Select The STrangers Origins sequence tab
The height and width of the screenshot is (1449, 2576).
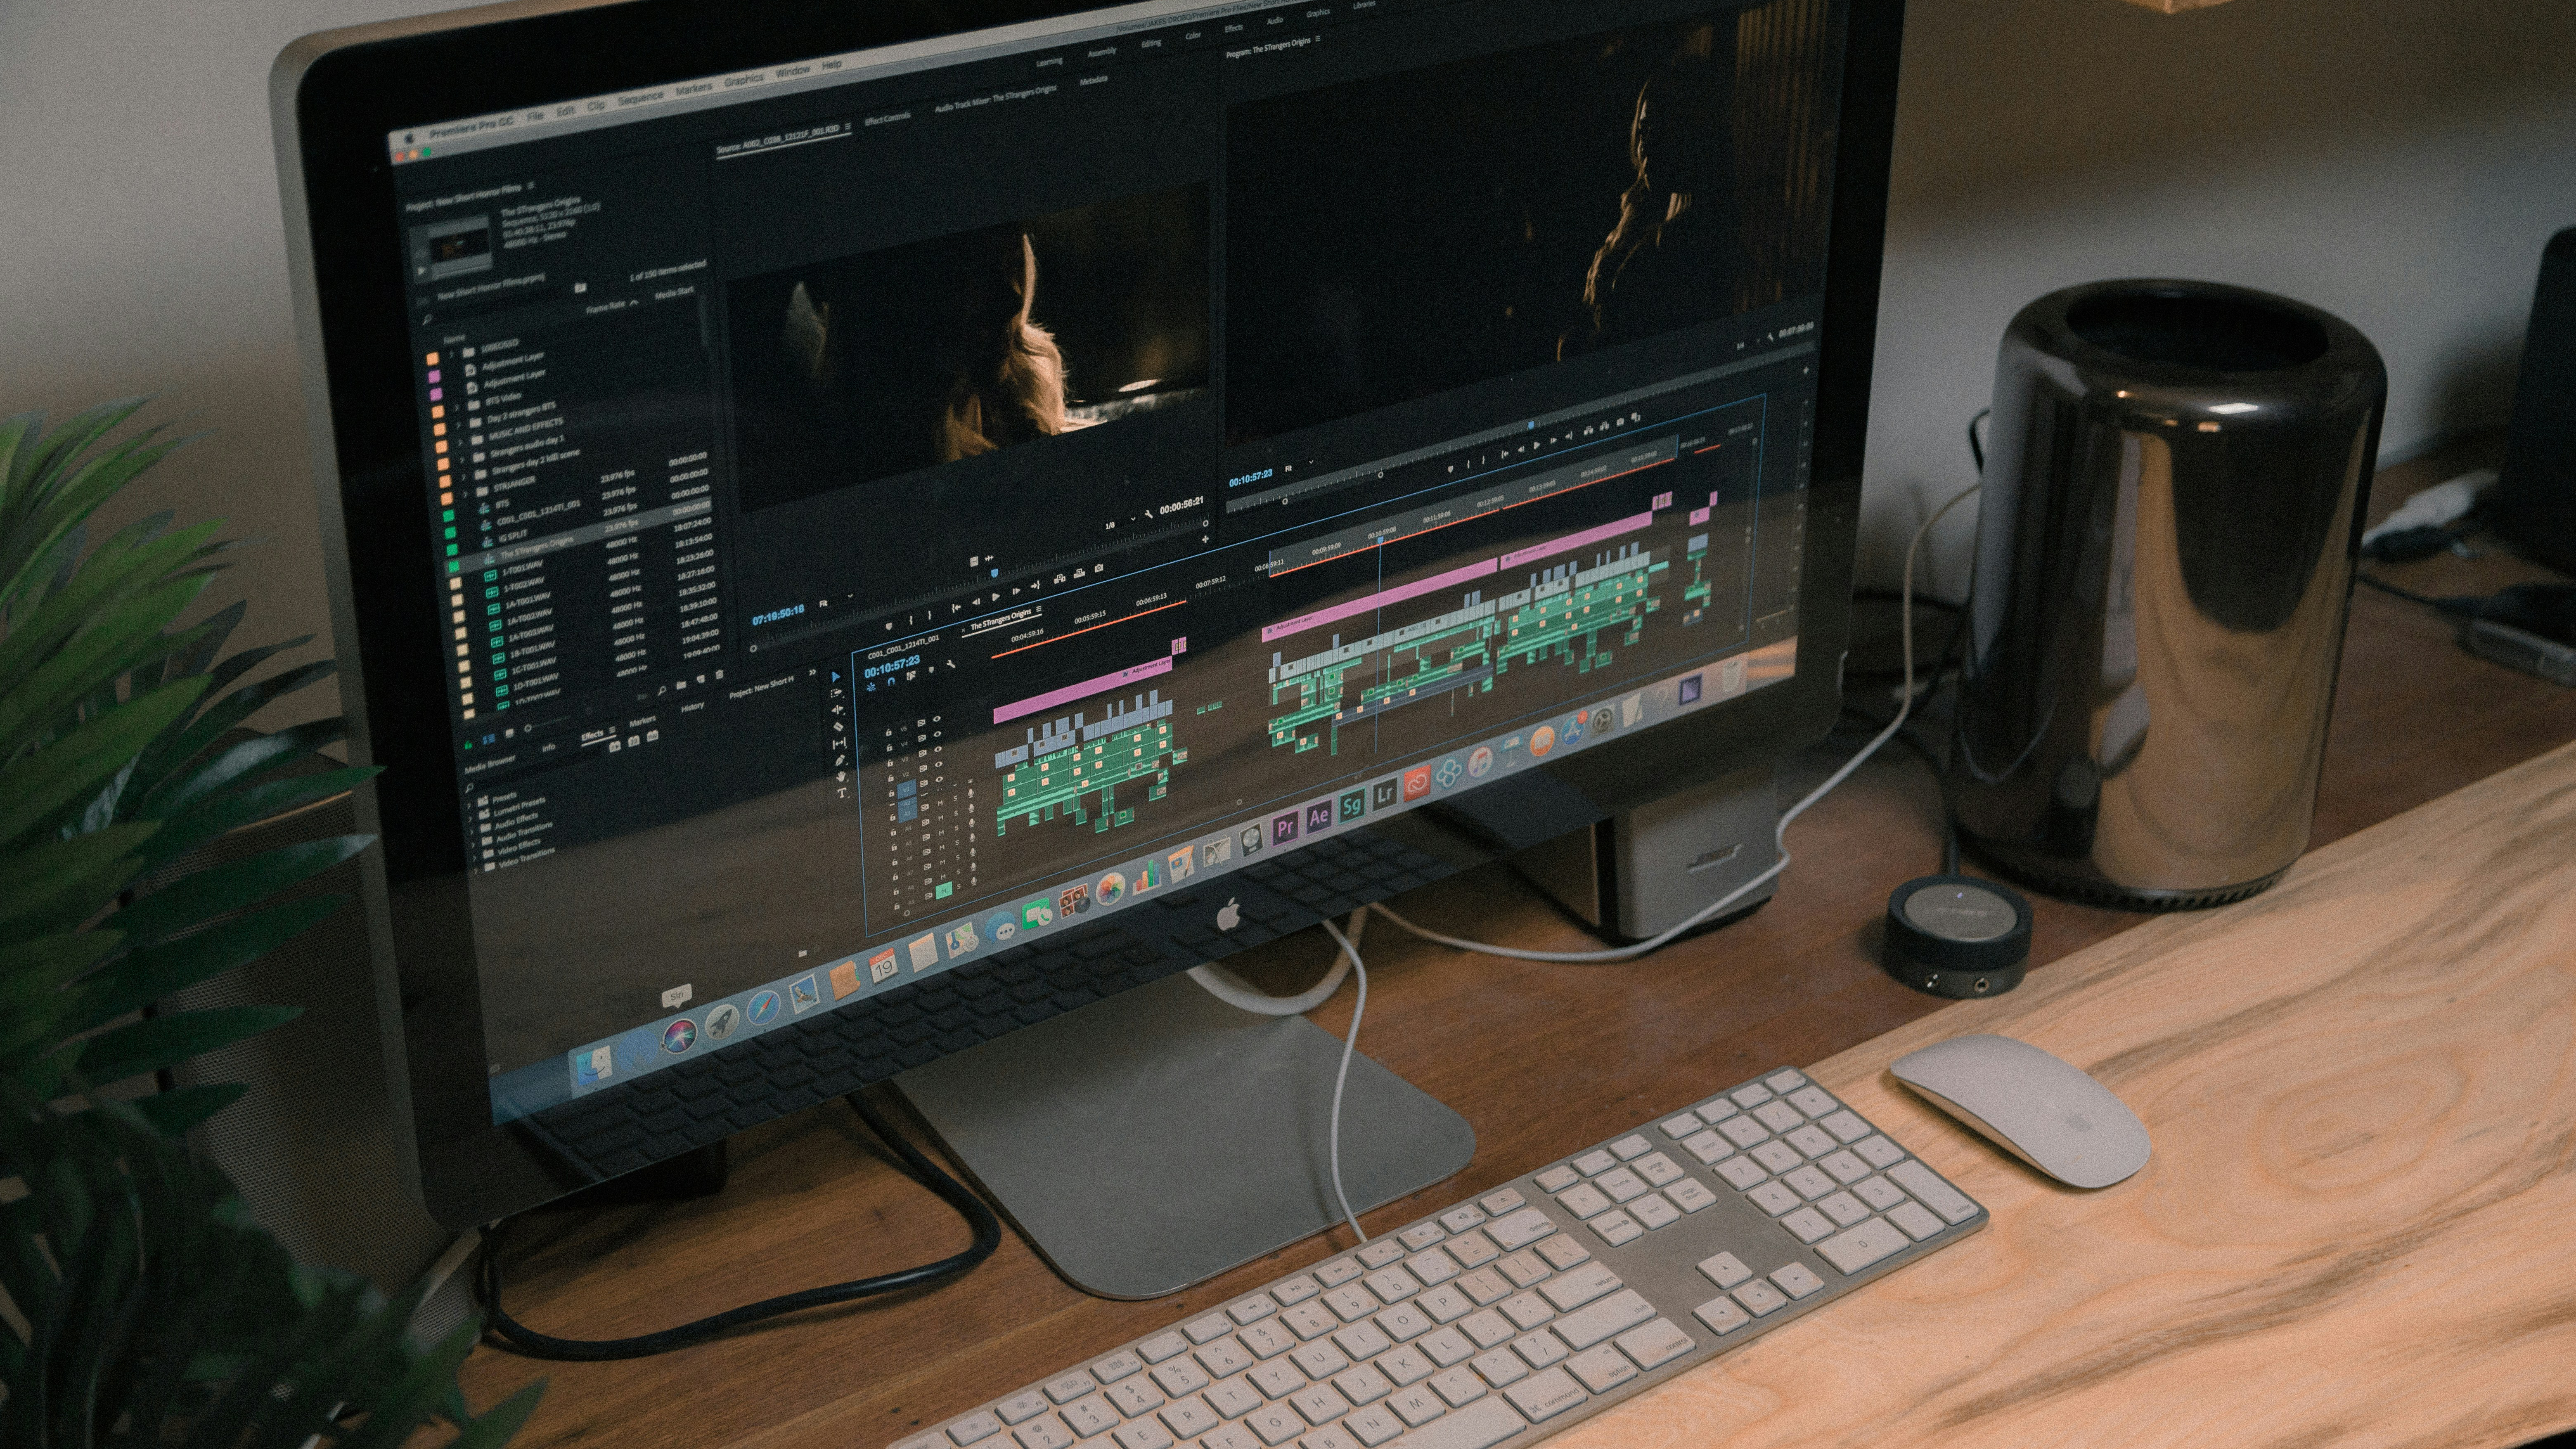pyautogui.click(x=1000, y=620)
